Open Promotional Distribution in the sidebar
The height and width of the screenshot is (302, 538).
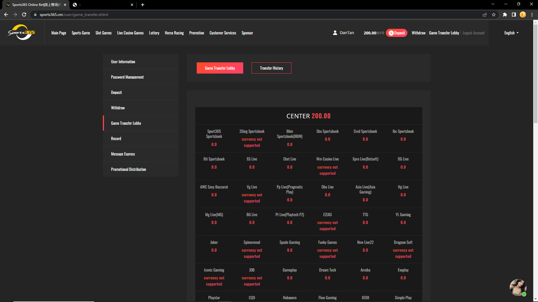[x=141, y=169]
